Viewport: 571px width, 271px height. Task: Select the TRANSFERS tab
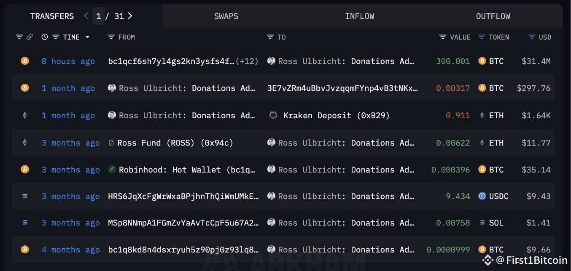click(x=52, y=16)
